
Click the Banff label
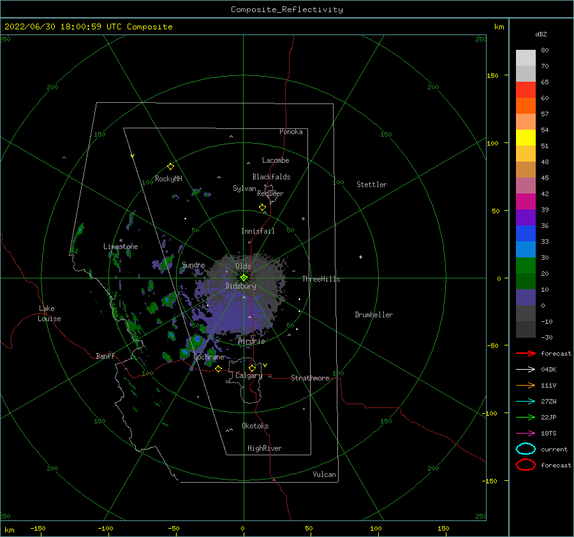(x=105, y=356)
